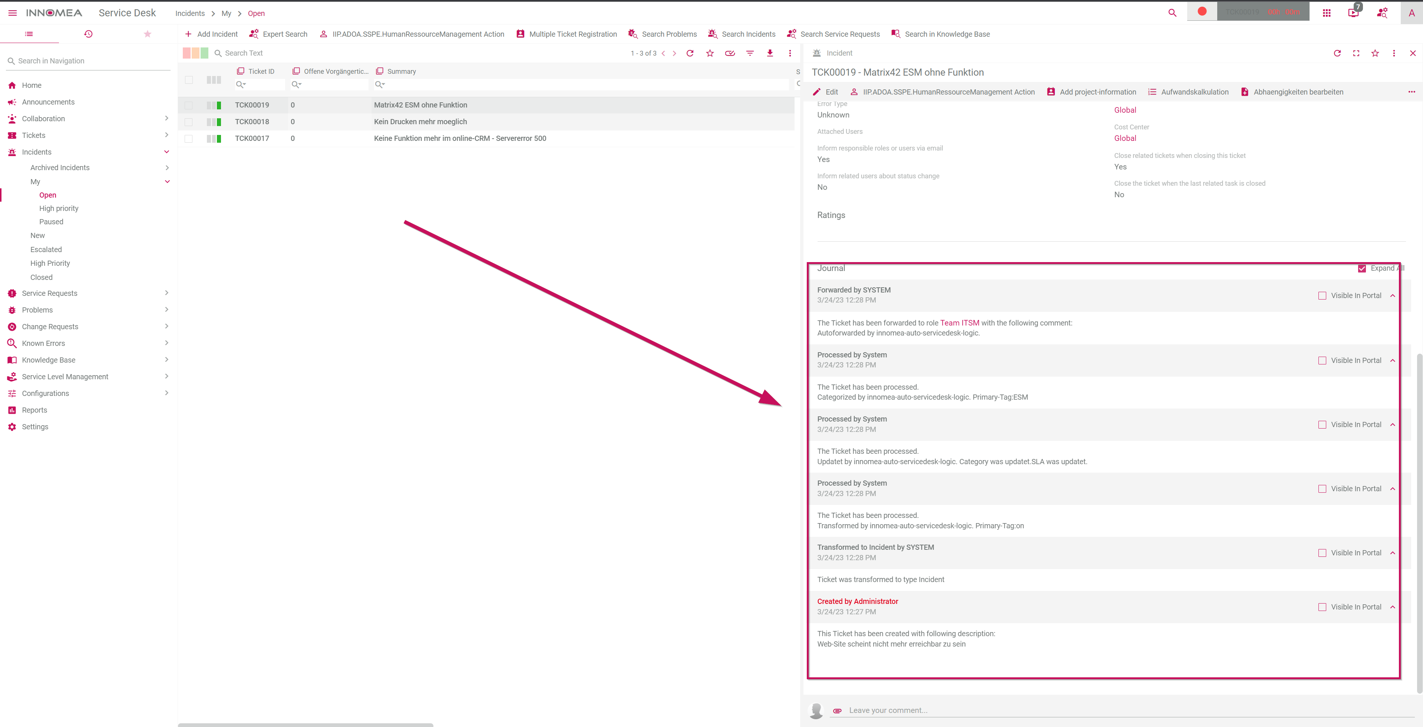Select the checkbox for ticket TCK00019
Screen dimensions: 1423x727
click(188, 105)
